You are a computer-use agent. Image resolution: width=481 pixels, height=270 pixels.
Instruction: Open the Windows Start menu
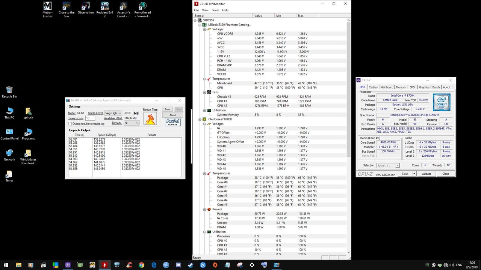pyautogui.click(x=7, y=265)
